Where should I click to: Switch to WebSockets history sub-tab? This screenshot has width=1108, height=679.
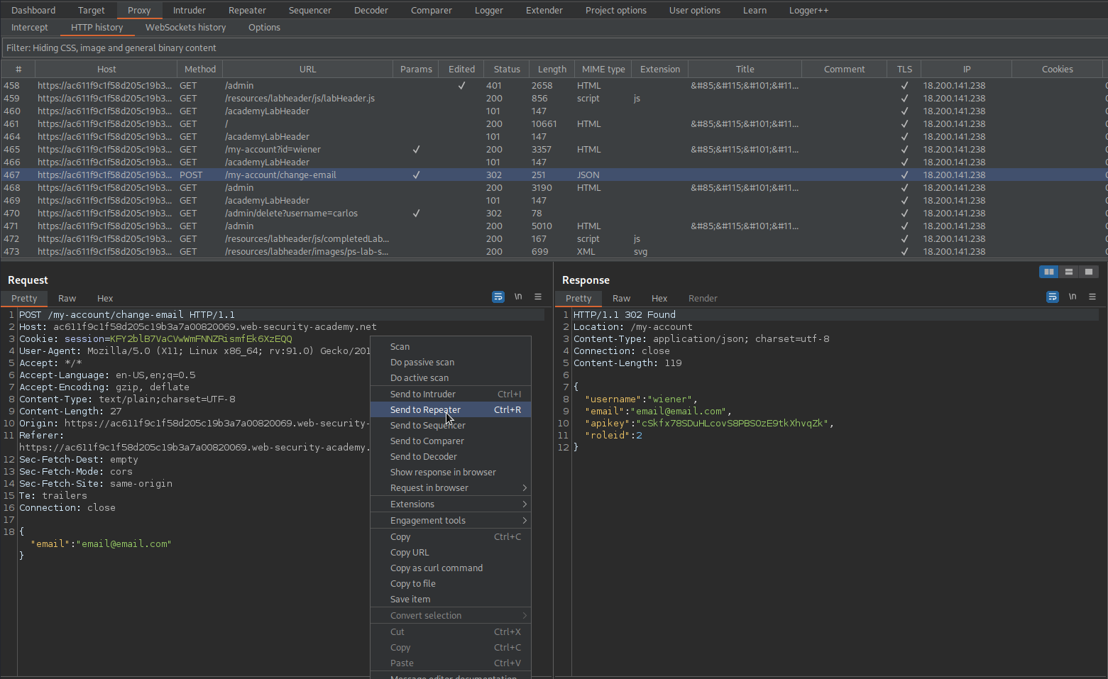185,27
